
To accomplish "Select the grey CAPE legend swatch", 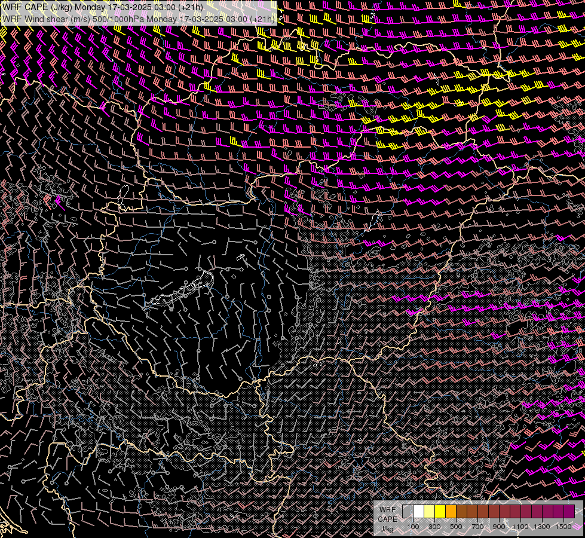I will pyautogui.click(x=408, y=512).
